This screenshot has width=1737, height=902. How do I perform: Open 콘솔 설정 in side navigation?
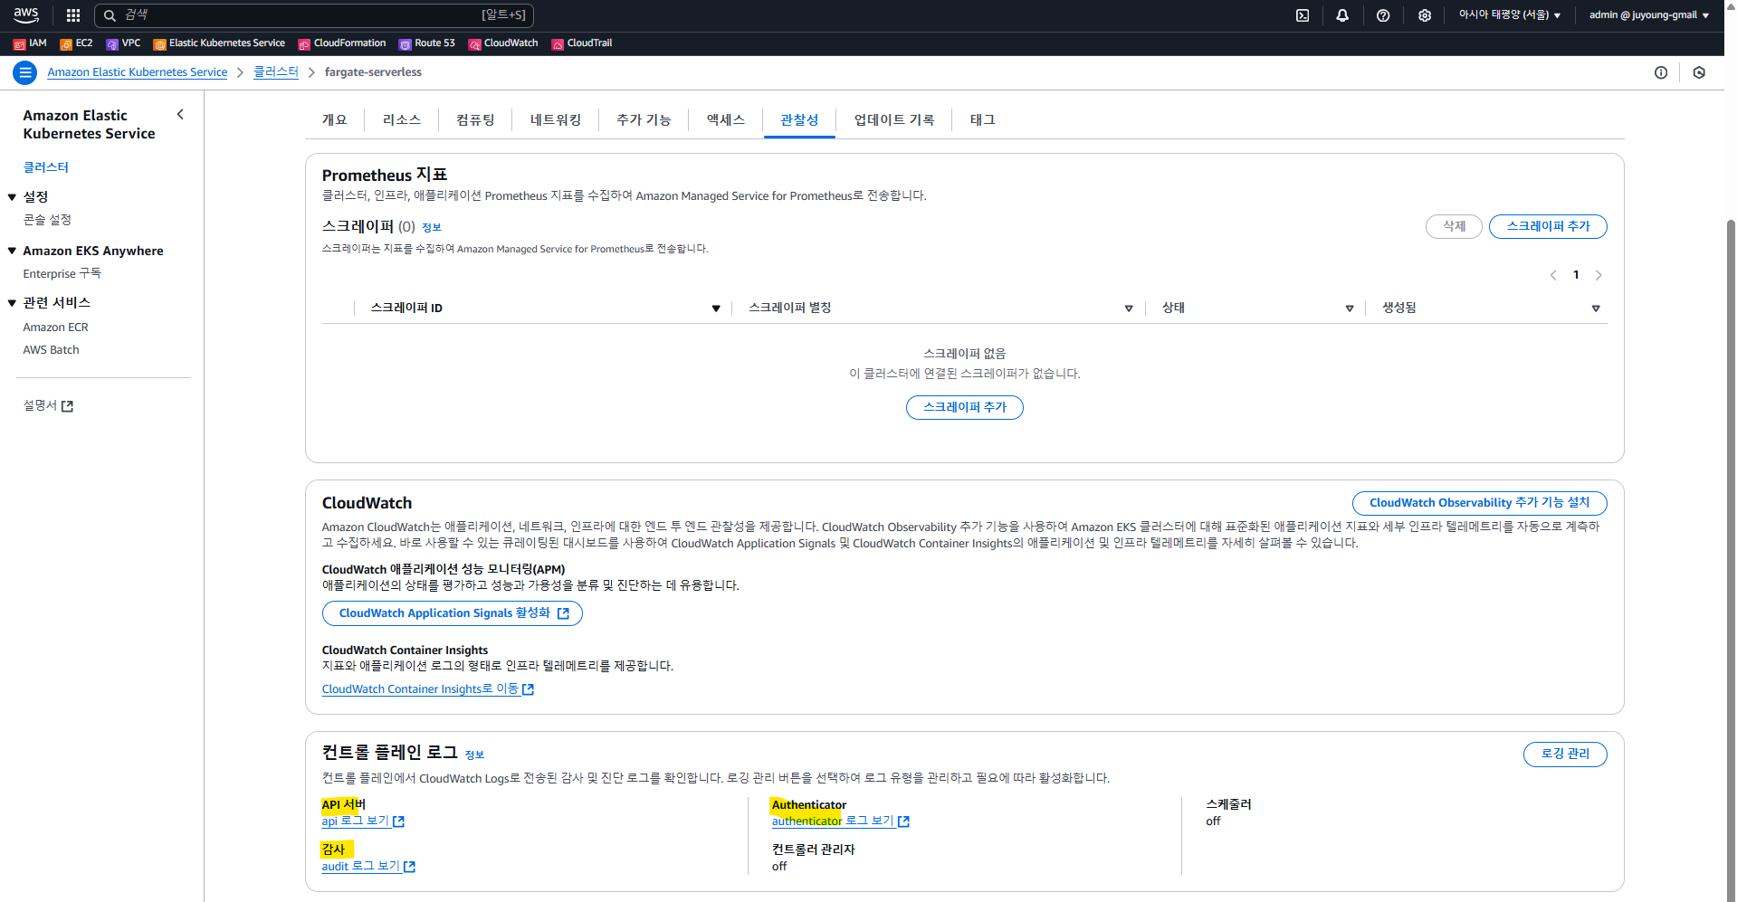47,220
